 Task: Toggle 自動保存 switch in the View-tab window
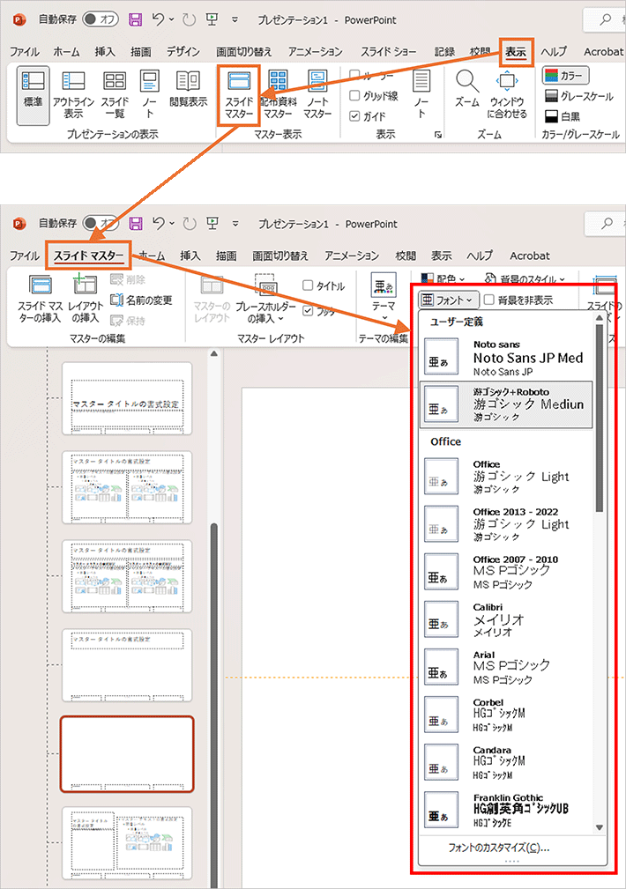pyautogui.click(x=101, y=19)
